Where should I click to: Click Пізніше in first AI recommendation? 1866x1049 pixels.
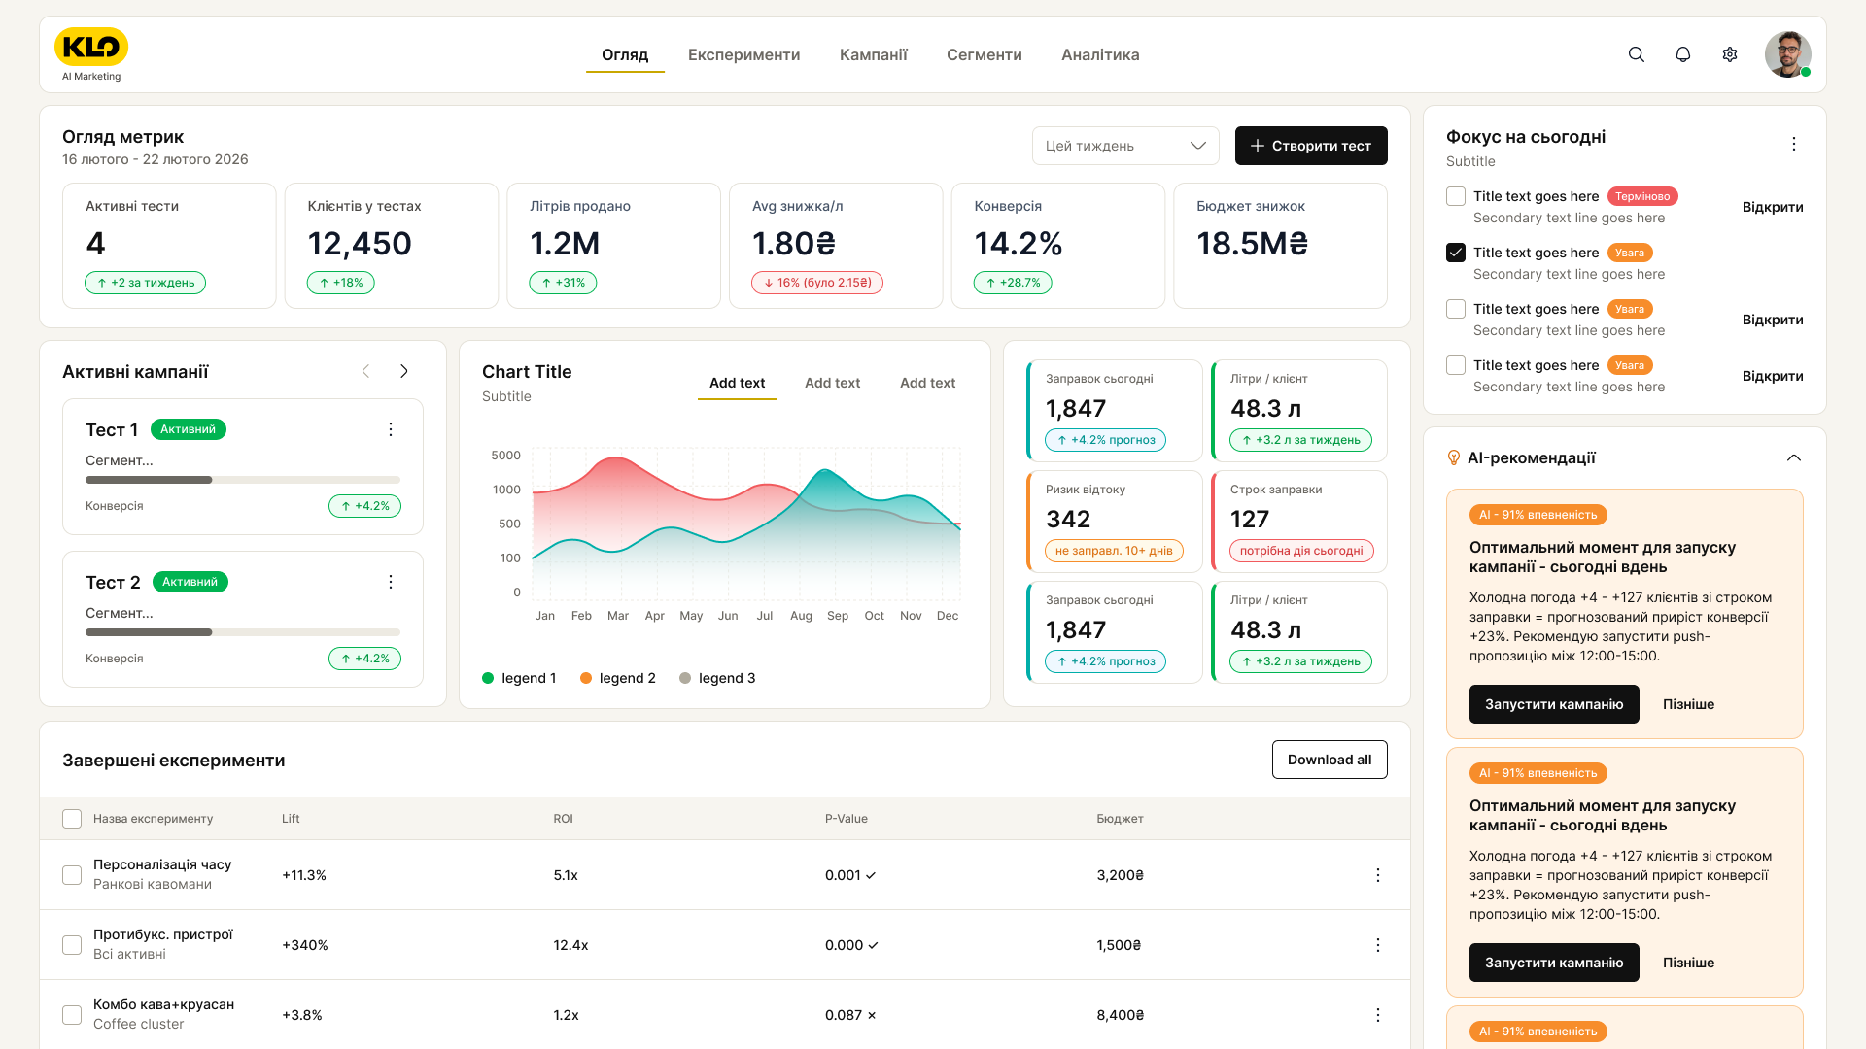coord(1688,704)
